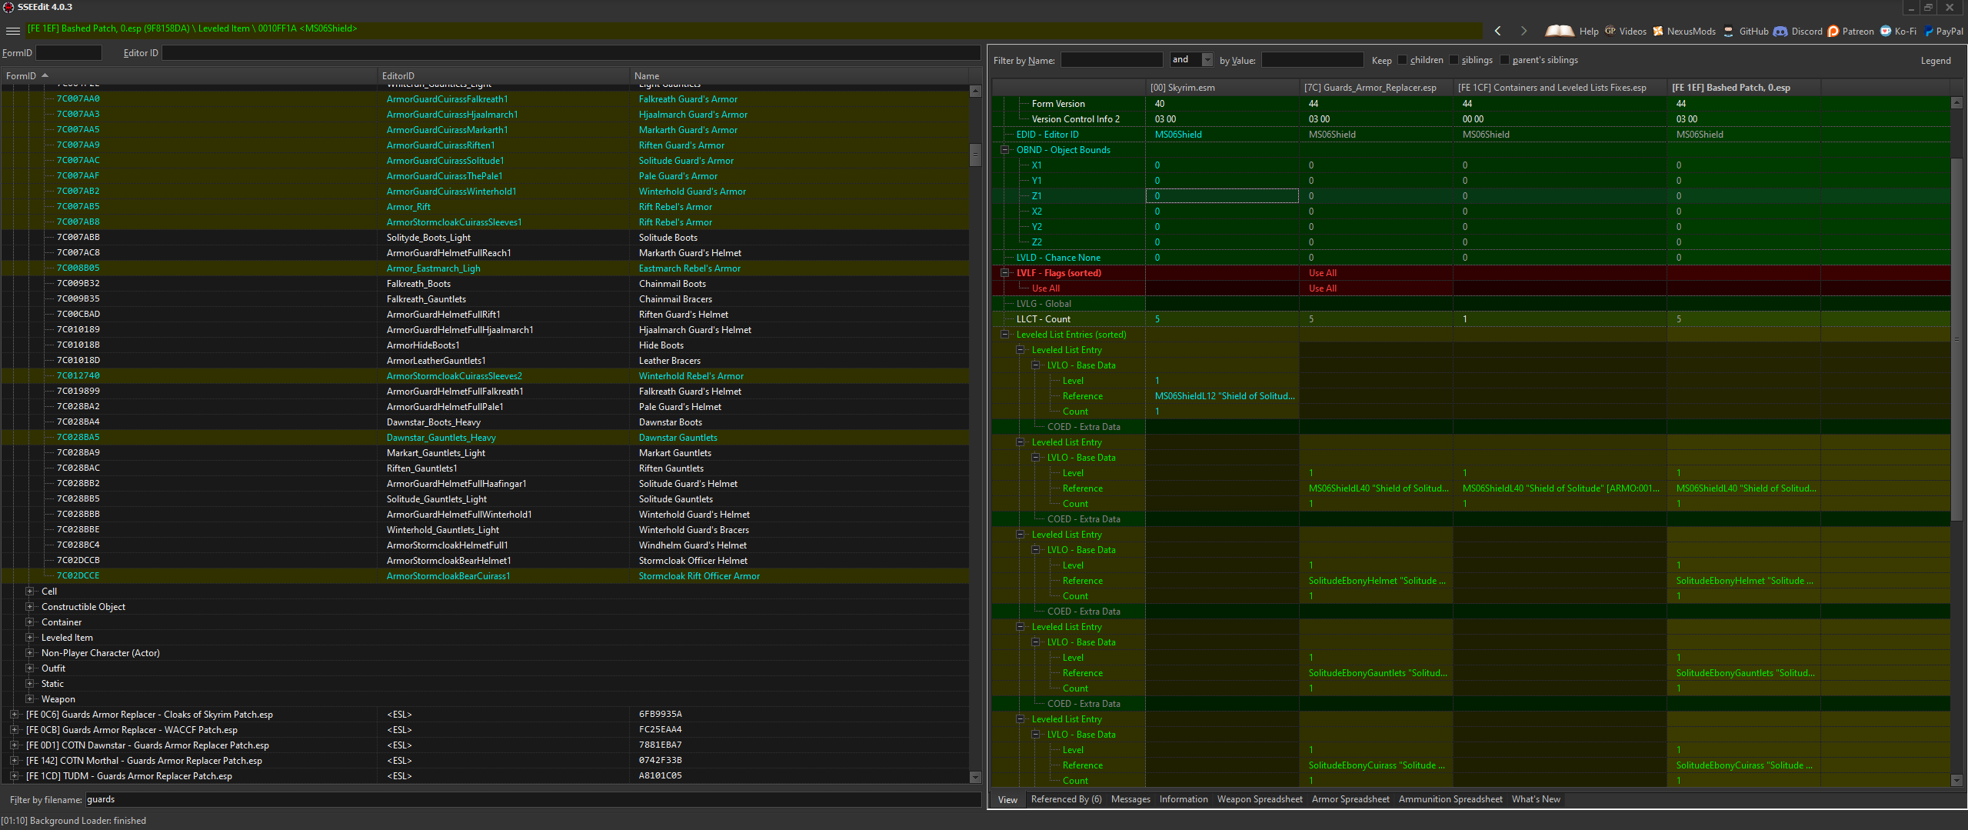Show the Legend
The width and height of the screenshot is (1968, 830).
[1935, 61]
